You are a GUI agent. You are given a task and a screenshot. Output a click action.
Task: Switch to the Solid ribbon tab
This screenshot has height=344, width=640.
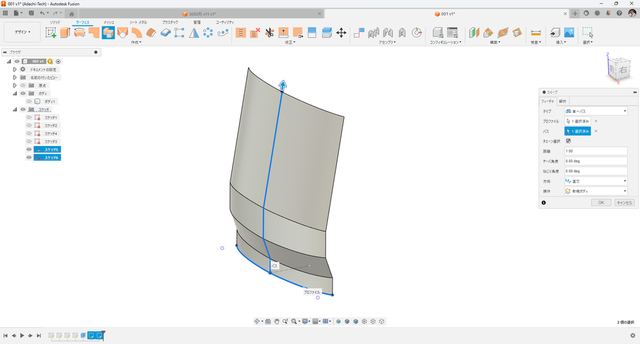pyautogui.click(x=55, y=22)
